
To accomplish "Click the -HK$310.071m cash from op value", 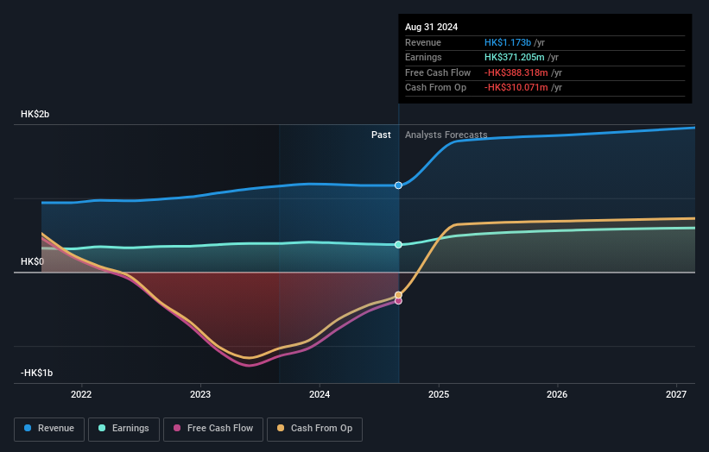I will coord(516,88).
